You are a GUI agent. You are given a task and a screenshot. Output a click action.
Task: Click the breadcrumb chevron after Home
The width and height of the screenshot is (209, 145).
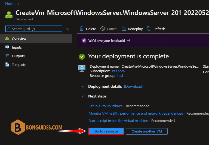tap(19, 4)
